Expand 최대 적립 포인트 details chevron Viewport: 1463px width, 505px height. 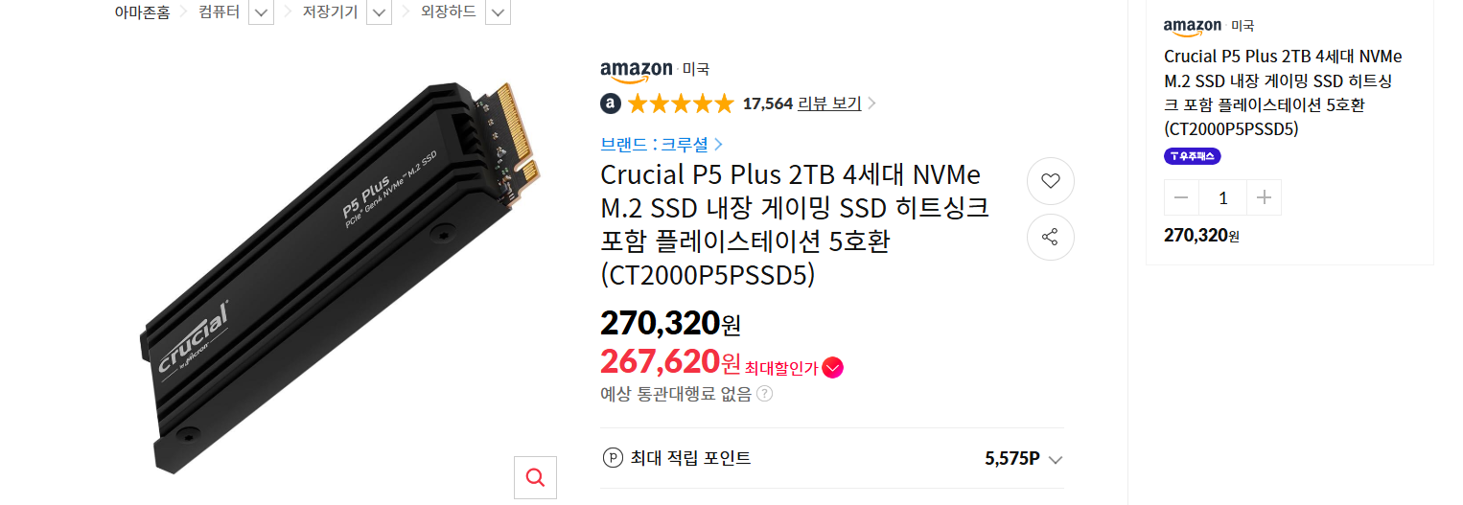coord(1056,459)
